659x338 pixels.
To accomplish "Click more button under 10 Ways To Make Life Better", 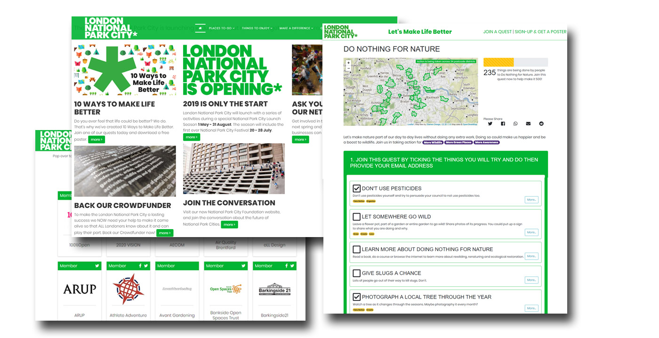I will coord(96,139).
